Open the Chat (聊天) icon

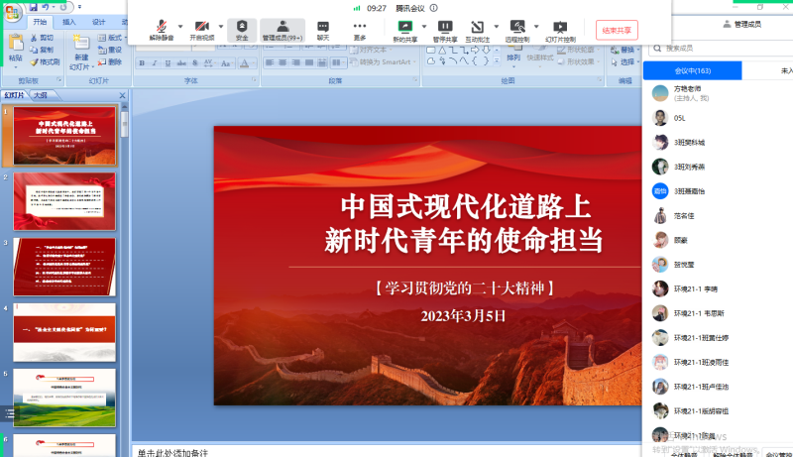point(323,29)
